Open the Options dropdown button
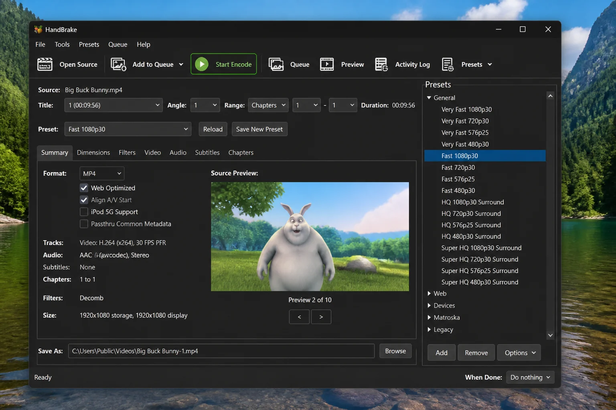 pos(519,353)
